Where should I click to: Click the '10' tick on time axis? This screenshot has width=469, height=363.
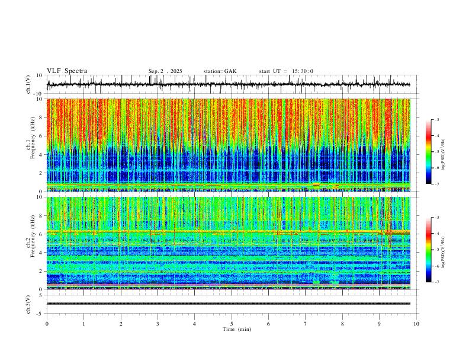pyautogui.click(x=416, y=324)
